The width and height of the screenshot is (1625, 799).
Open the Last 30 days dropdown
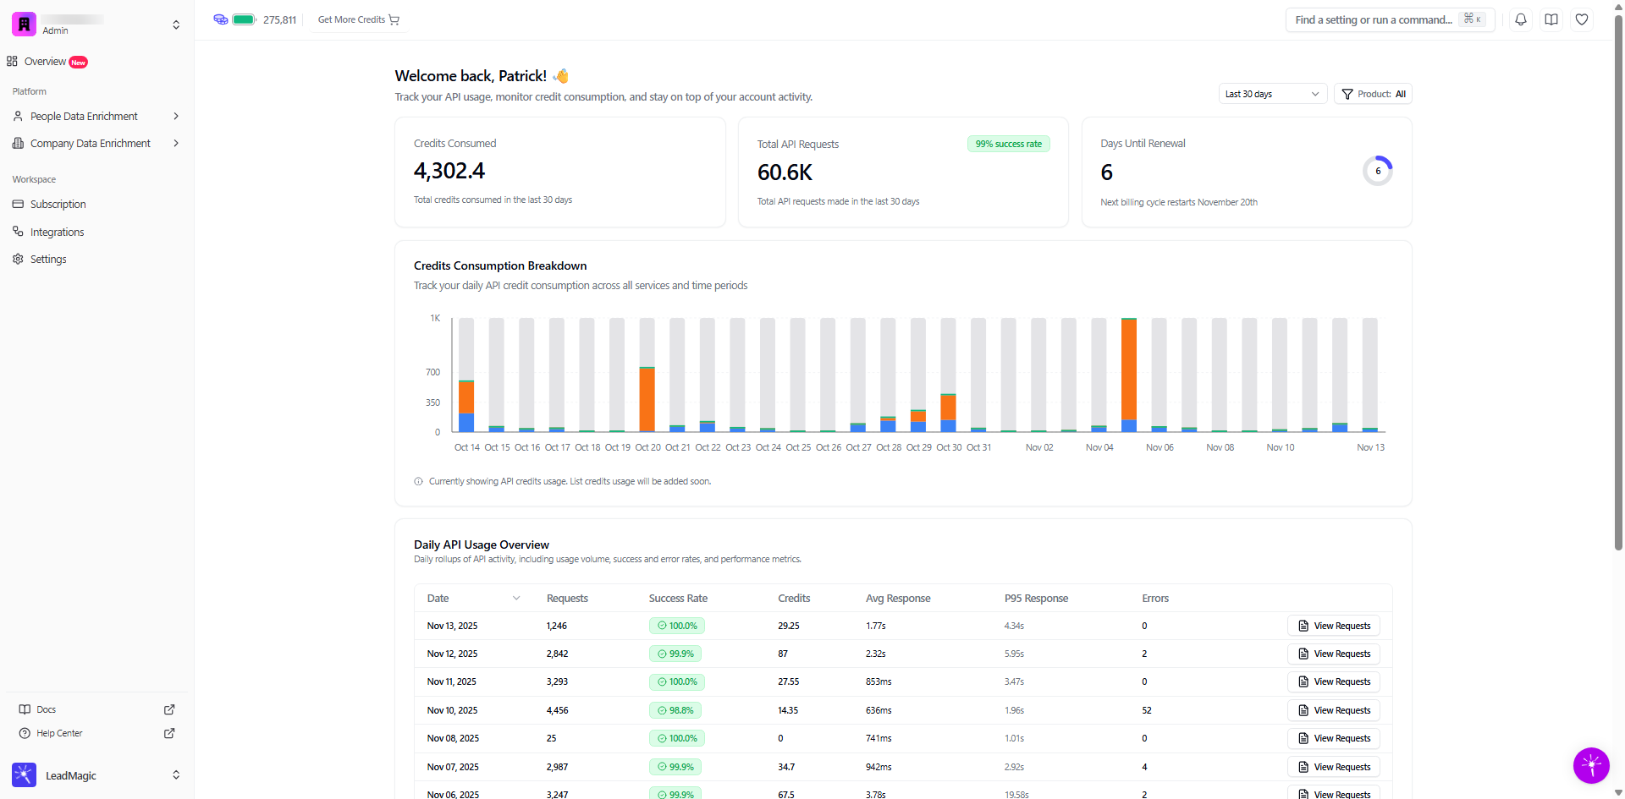pos(1272,94)
